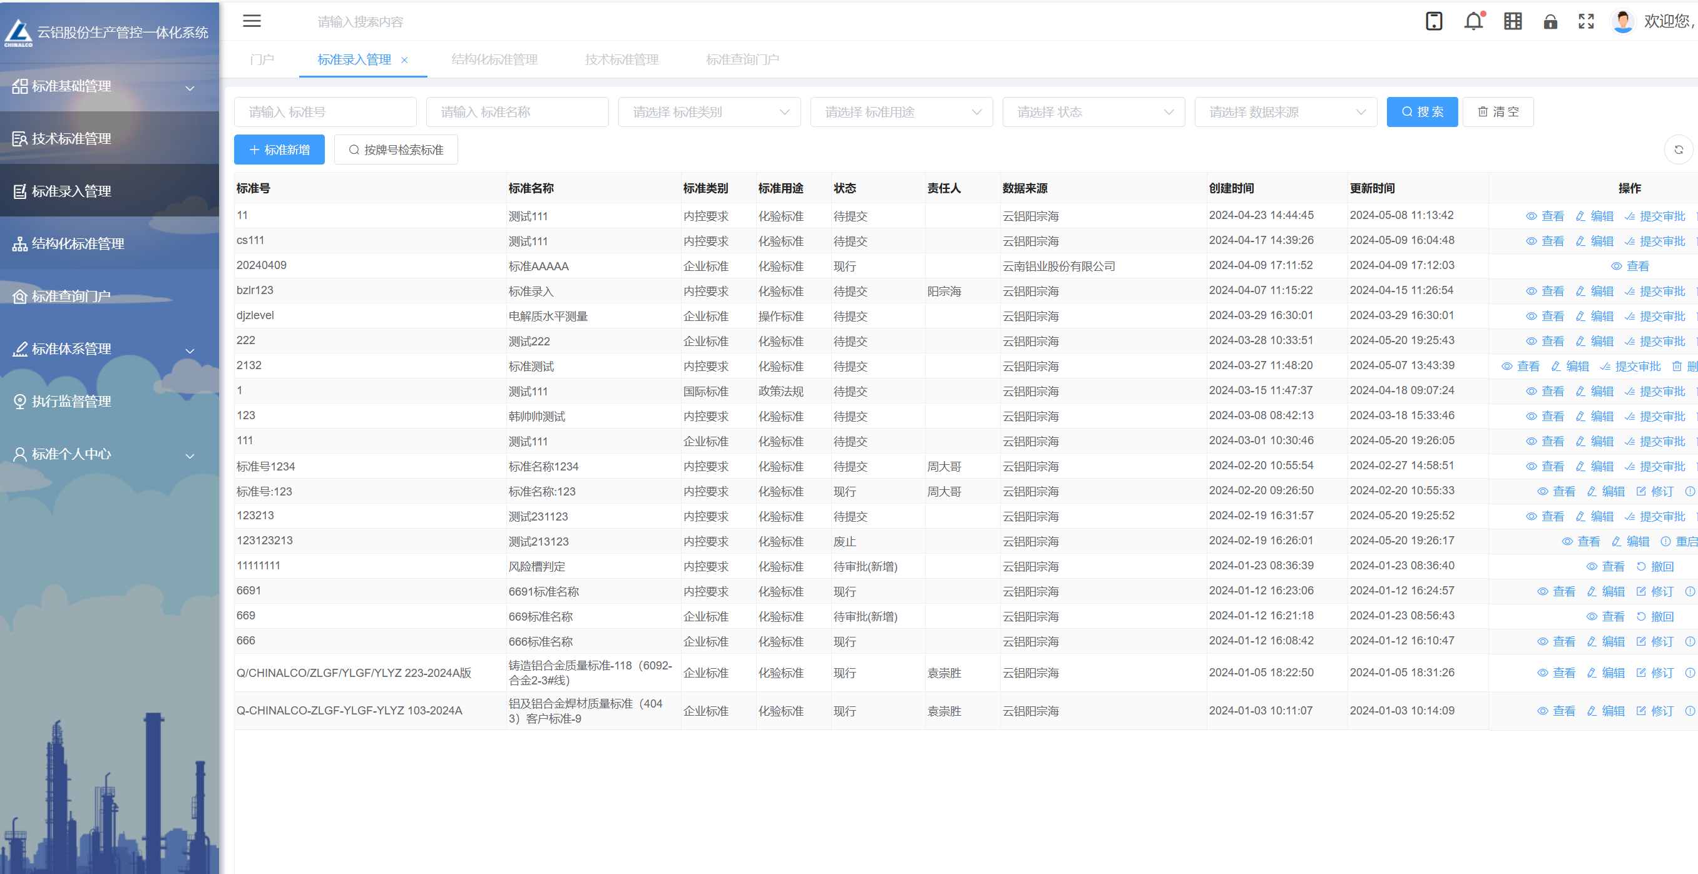Switch to the 结构化标准管理 tab
The height and width of the screenshot is (874, 1698).
point(494,59)
